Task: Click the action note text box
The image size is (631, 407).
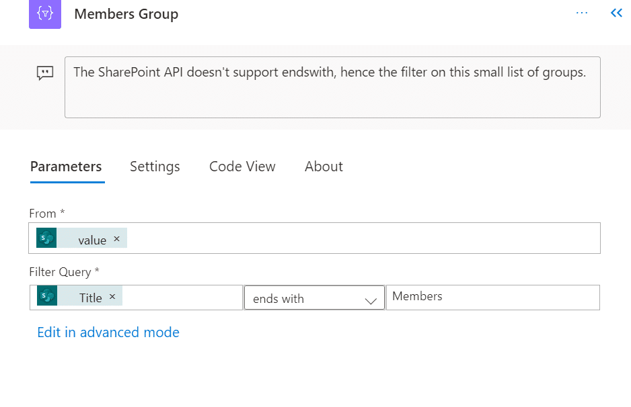Action: click(x=332, y=87)
